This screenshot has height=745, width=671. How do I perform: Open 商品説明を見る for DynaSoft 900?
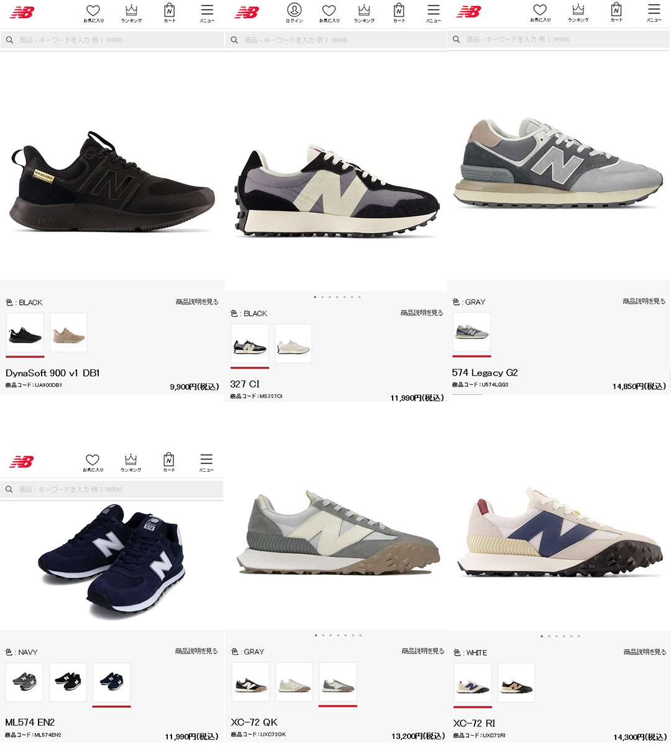coord(197,302)
